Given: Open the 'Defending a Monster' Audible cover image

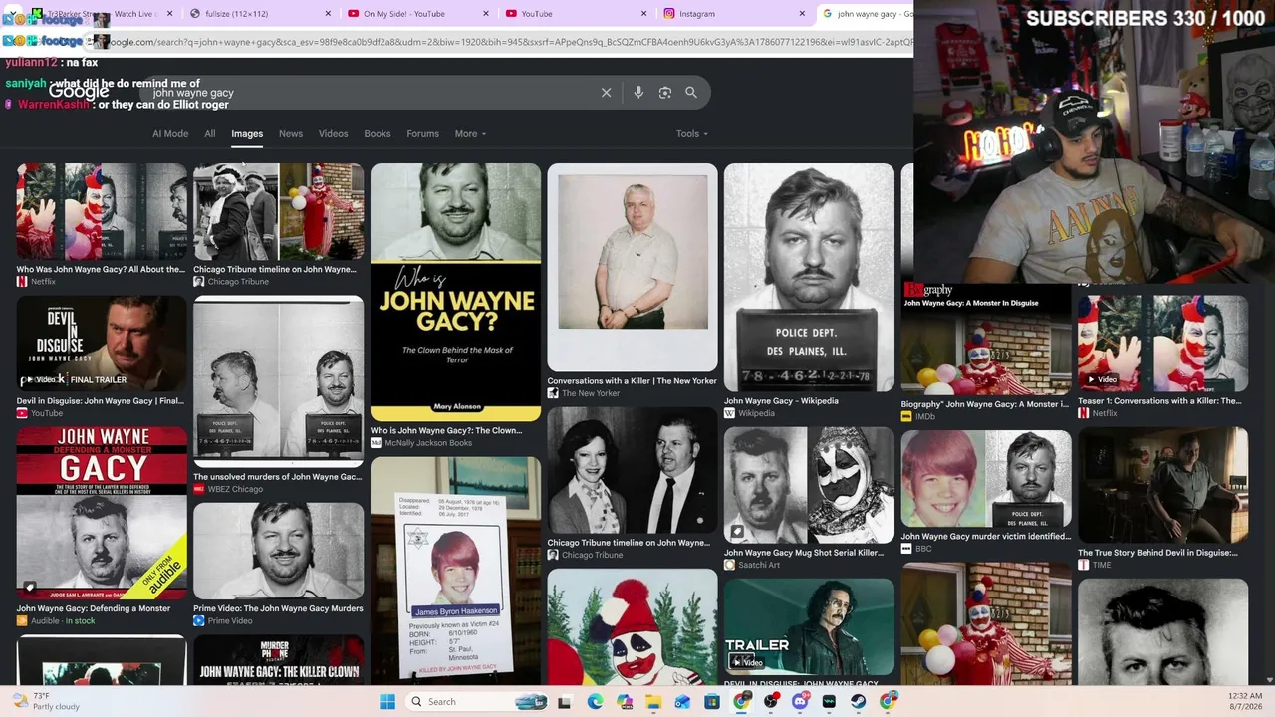Looking at the screenshot, I should click(102, 512).
